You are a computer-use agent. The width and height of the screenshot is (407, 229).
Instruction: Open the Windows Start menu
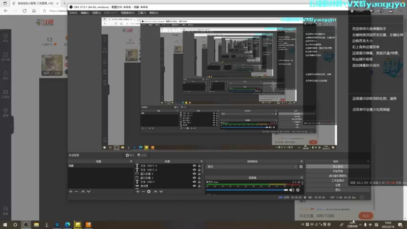(x=5, y=224)
